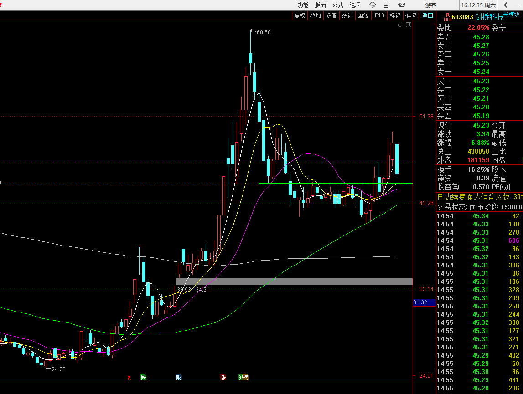Open the 版面 menu
The width and height of the screenshot is (523, 394).
[320, 5]
